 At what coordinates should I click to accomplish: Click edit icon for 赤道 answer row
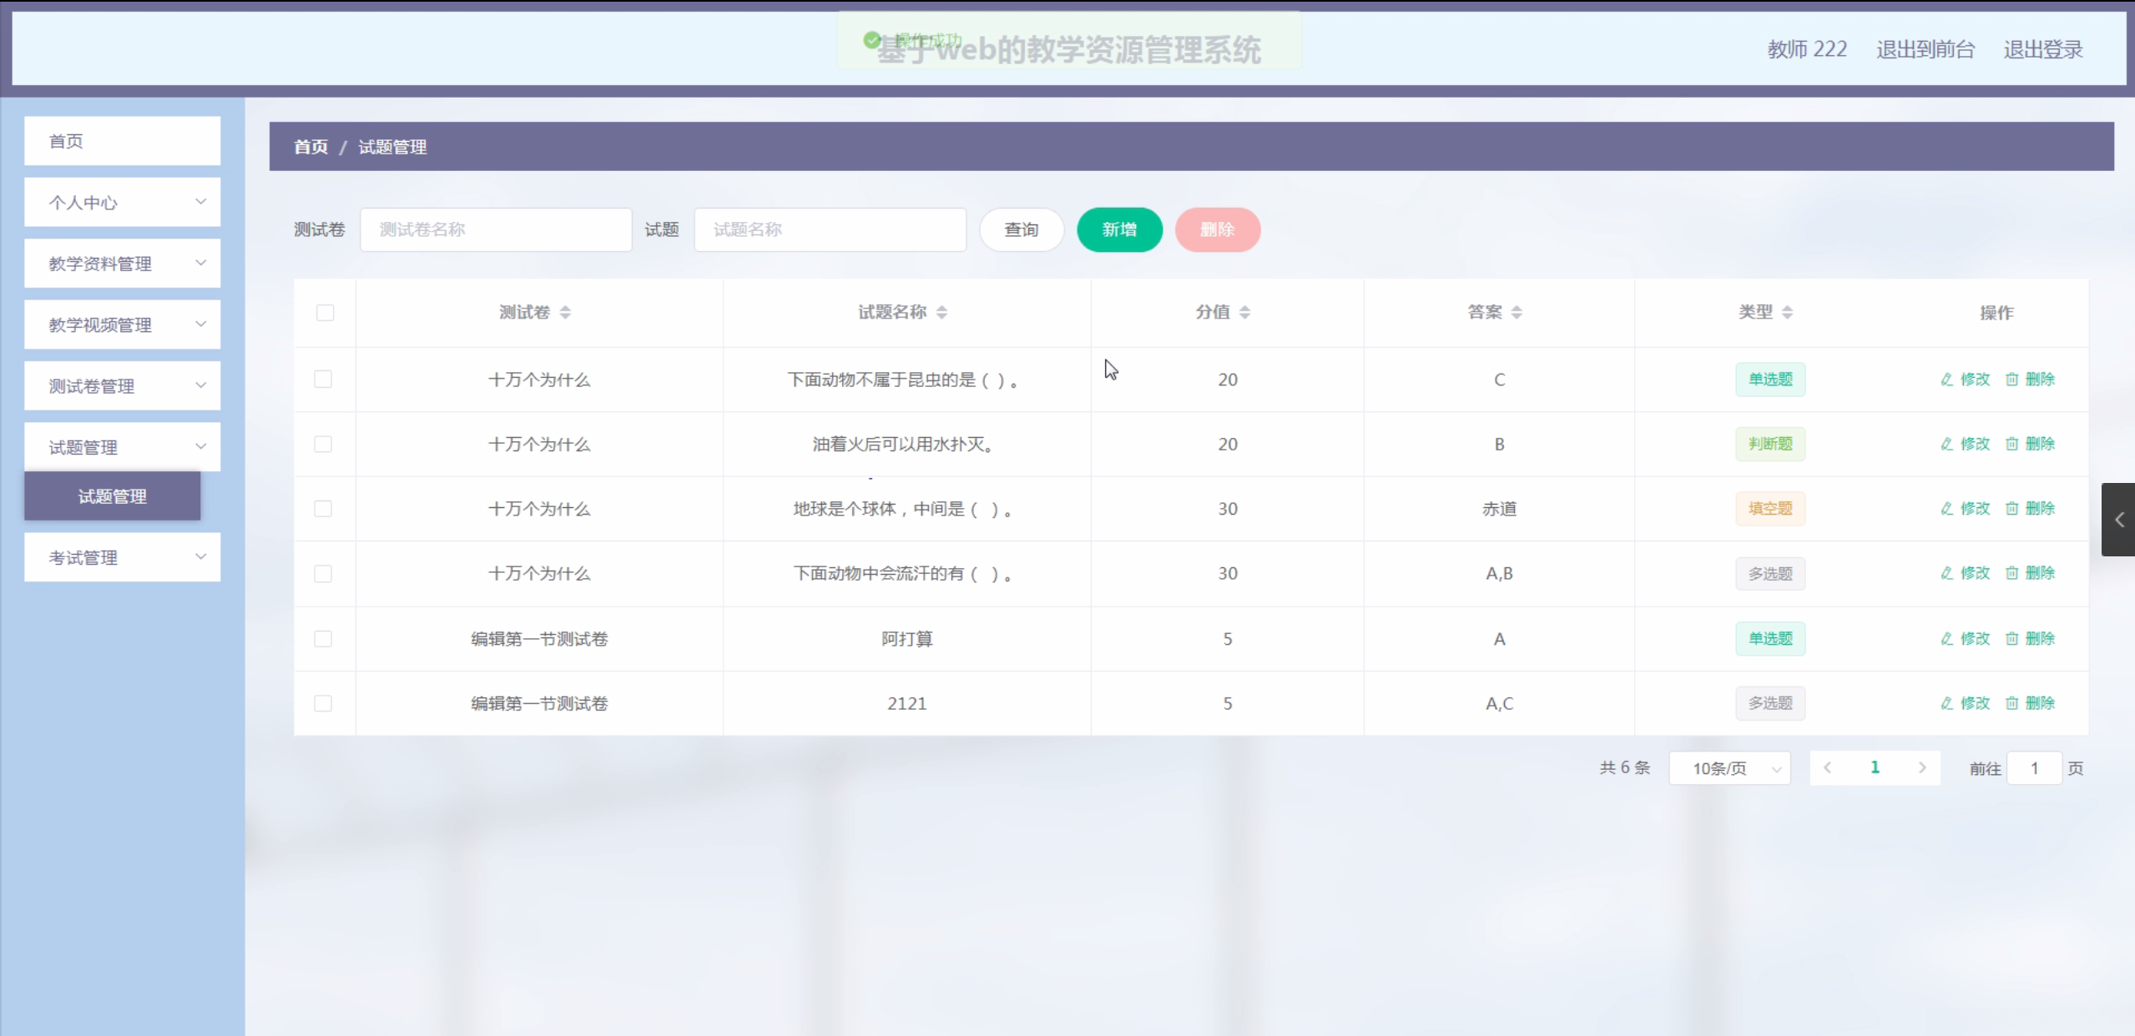click(x=1947, y=509)
